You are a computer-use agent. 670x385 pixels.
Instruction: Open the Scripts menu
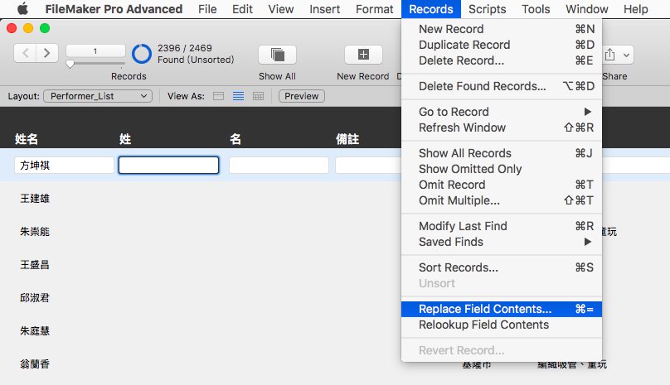click(487, 9)
